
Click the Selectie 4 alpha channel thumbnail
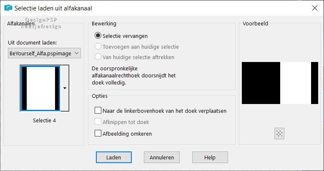(40, 88)
